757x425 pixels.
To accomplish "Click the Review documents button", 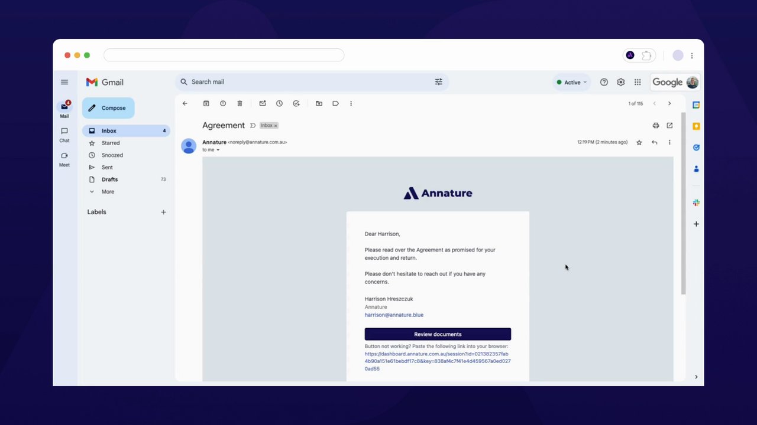I will coord(438,334).
